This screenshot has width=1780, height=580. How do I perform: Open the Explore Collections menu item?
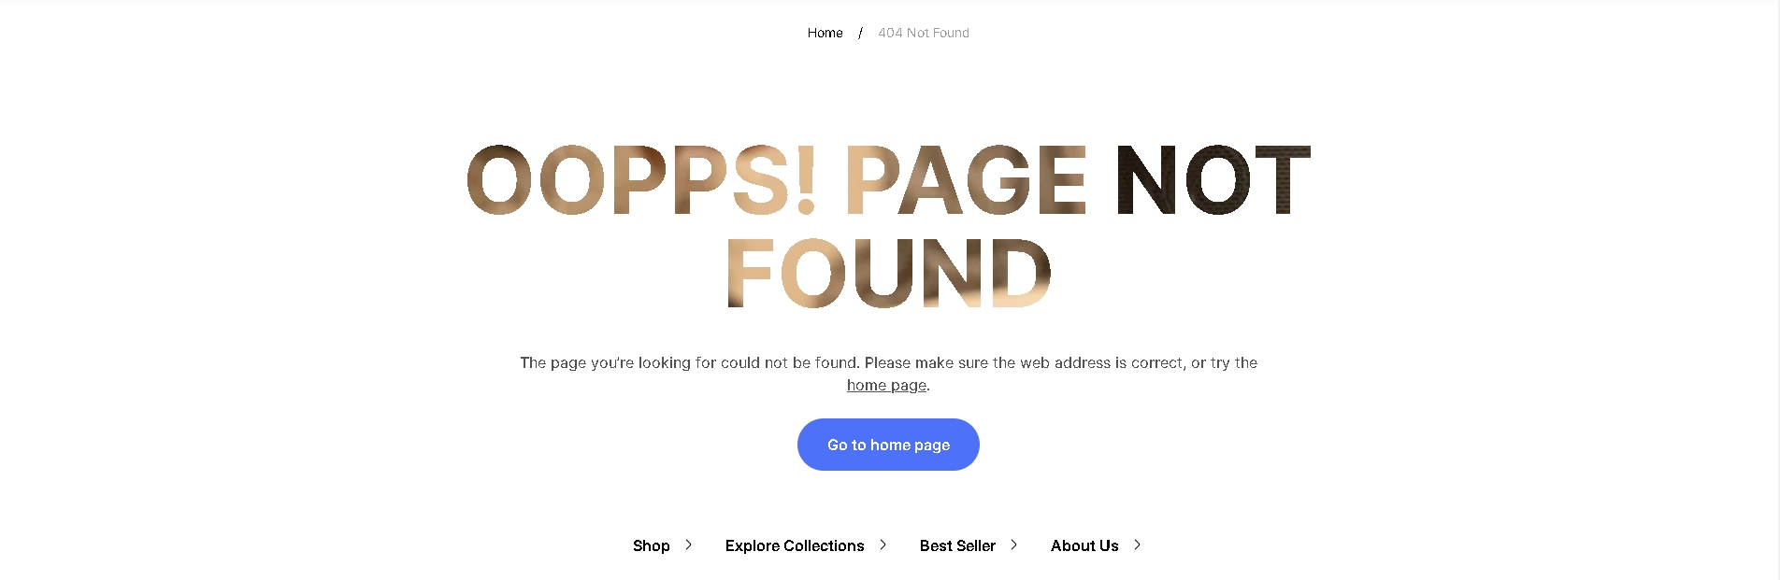[x=795, y=545]
